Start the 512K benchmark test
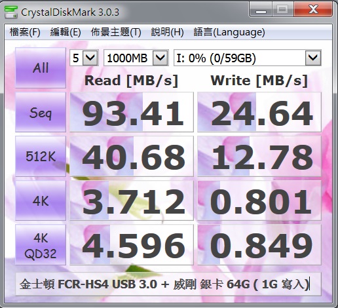This screenshot has height=308, width=338. [41, 157]
